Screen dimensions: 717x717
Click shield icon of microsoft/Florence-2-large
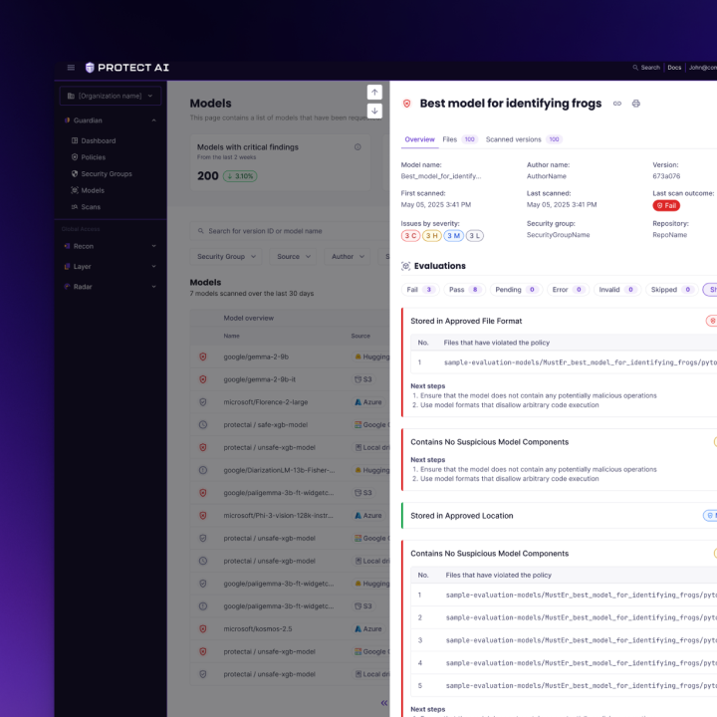(x=203, y=402)
